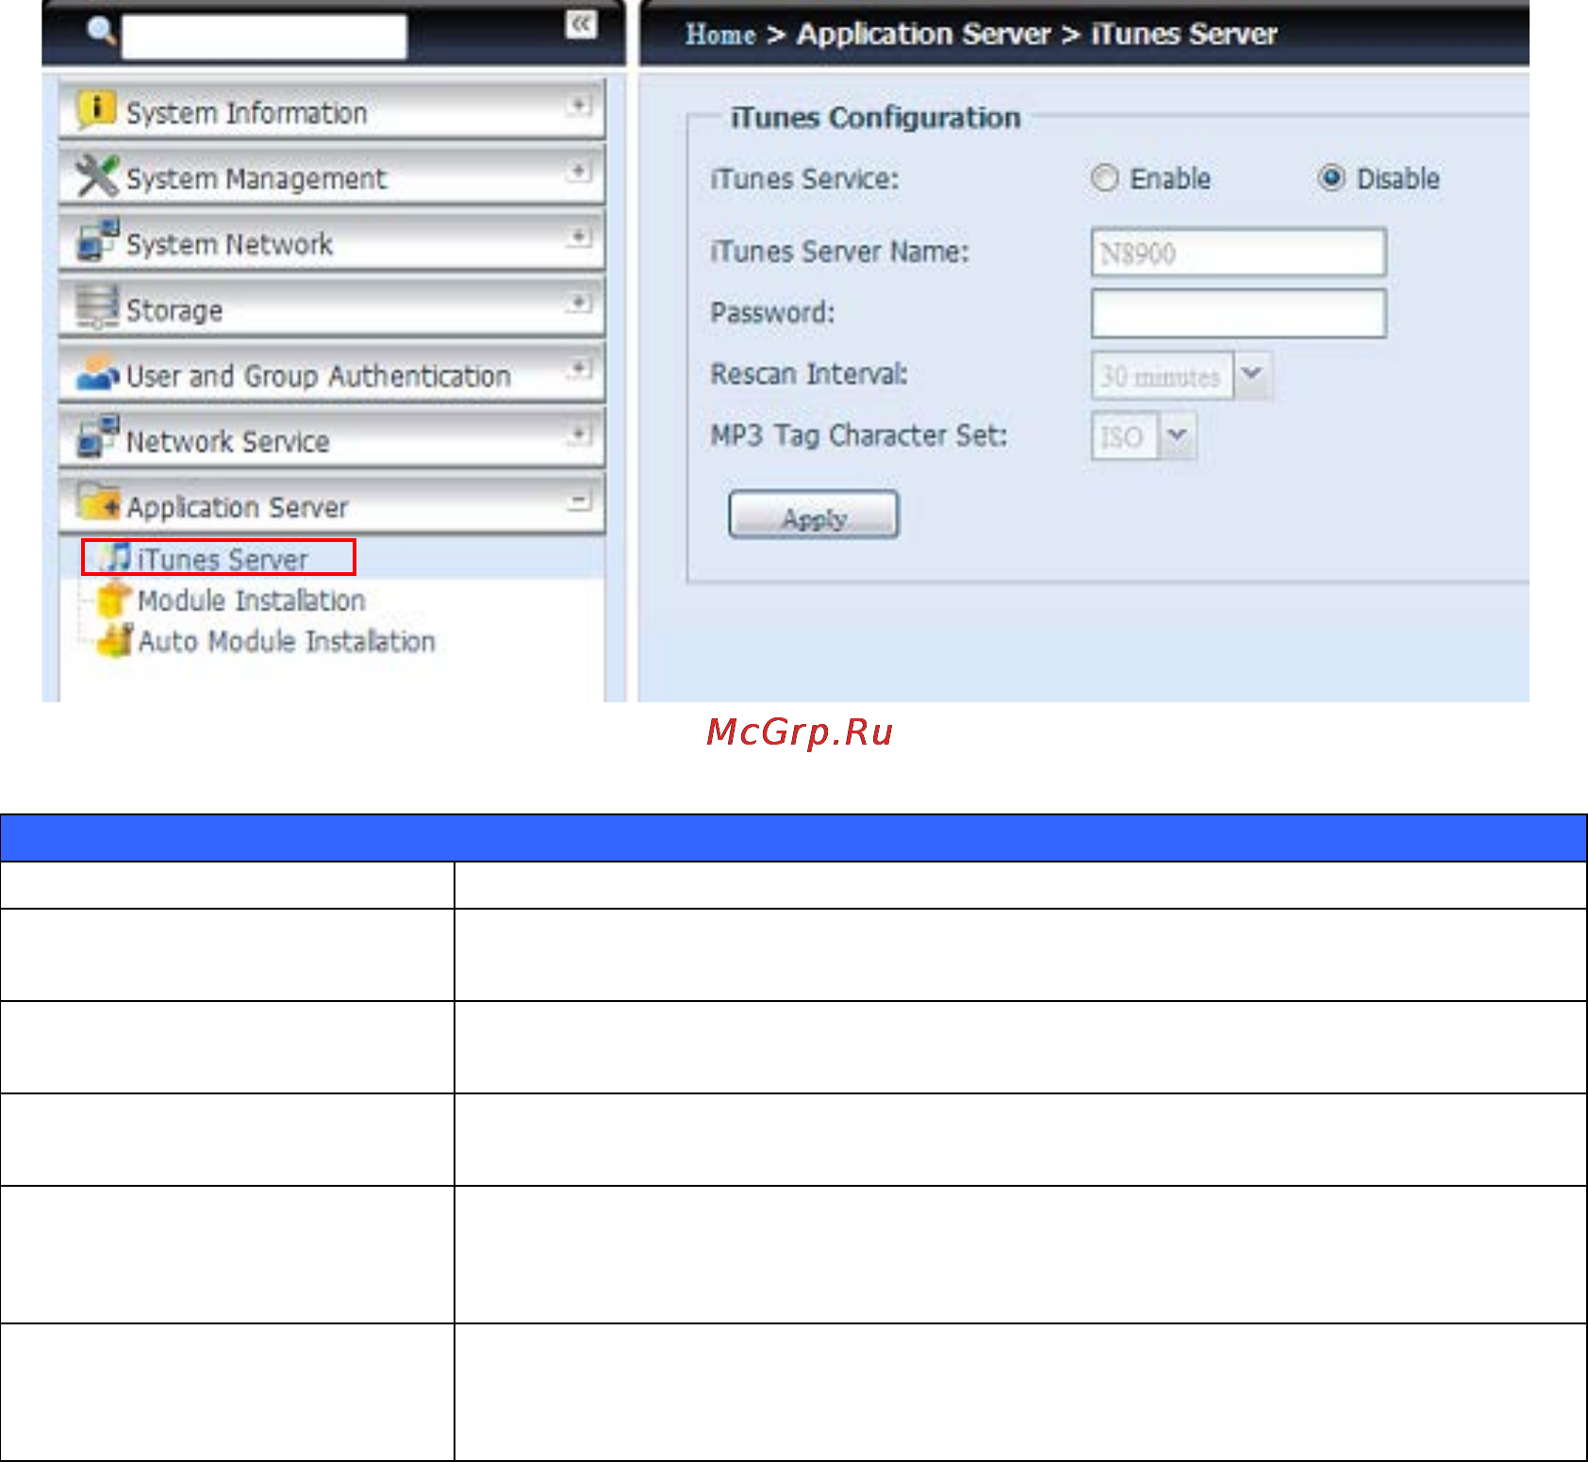Open Application Server menu label
The height and width of the screenshot is (1462, 1588).
pyautogui.click(x=238, y=507)
